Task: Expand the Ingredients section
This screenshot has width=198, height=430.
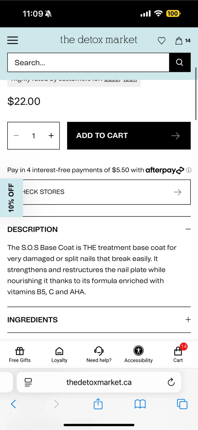Action: pyautogui.click(x=188, y=320)
